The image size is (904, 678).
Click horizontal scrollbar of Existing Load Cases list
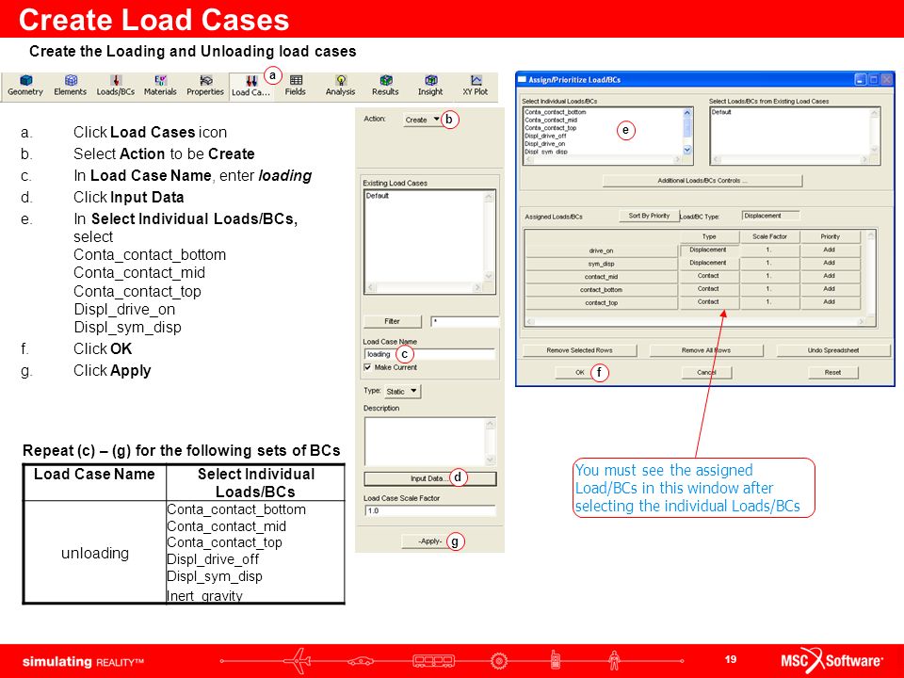tap(425, 287)
